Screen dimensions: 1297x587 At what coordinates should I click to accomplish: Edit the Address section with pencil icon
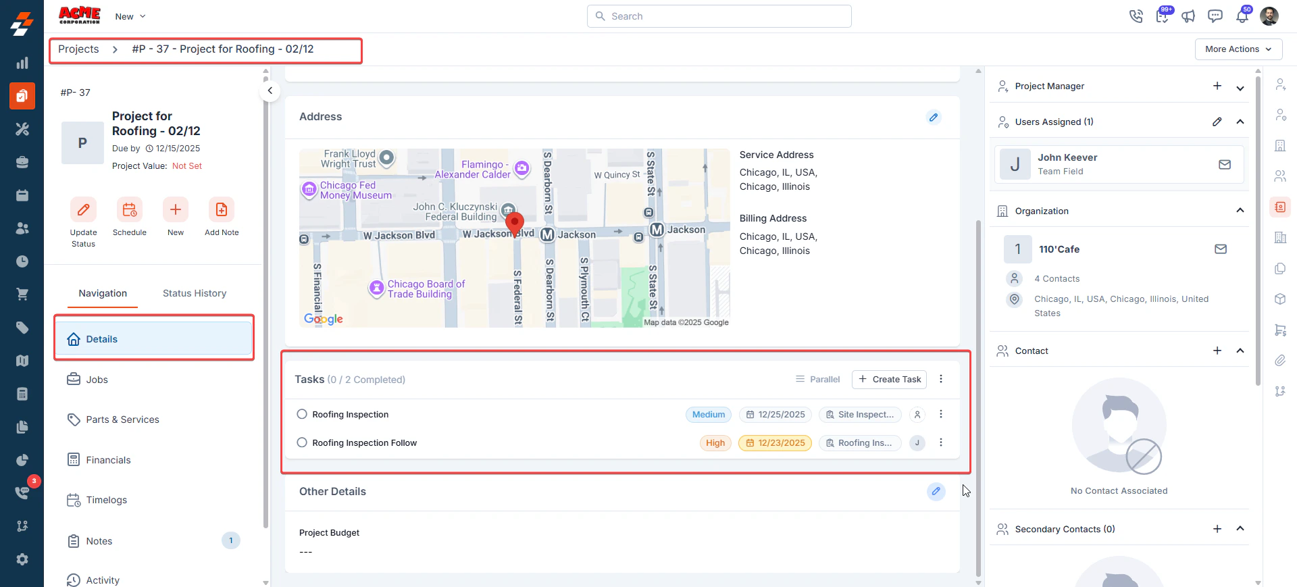pos(934,118)
